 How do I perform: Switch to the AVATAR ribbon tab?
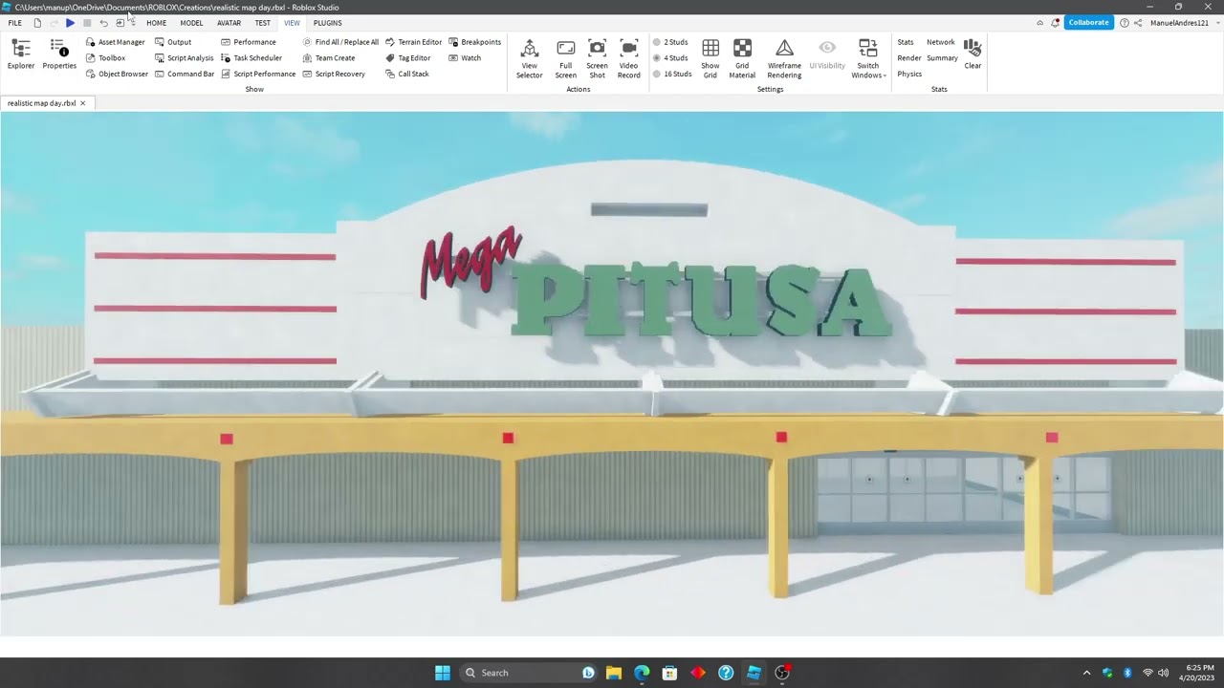point(229,23)
